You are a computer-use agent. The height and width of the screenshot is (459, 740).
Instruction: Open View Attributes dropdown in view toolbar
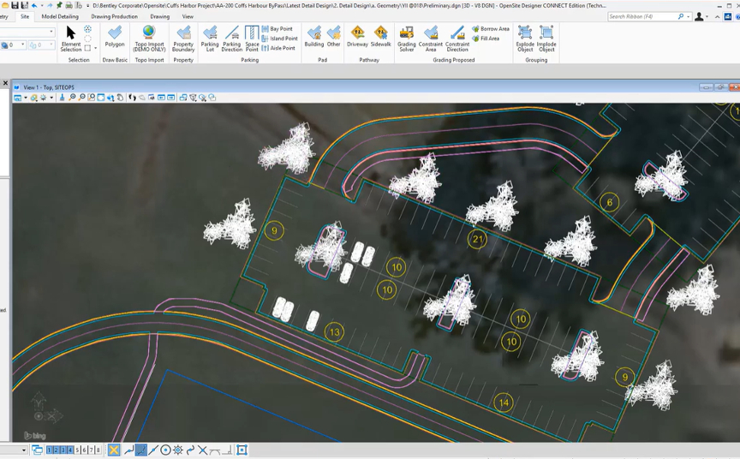tap(26, 98)
